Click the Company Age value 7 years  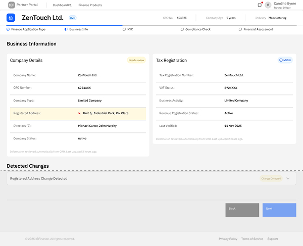231,18
